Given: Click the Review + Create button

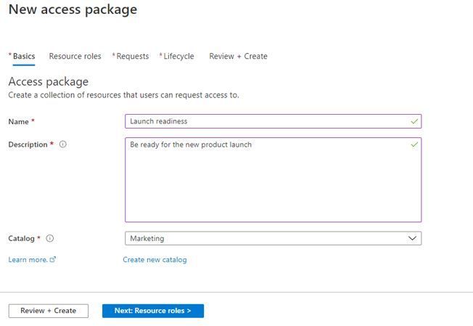Looking at the screenshot, I should (x=49, y=311).
